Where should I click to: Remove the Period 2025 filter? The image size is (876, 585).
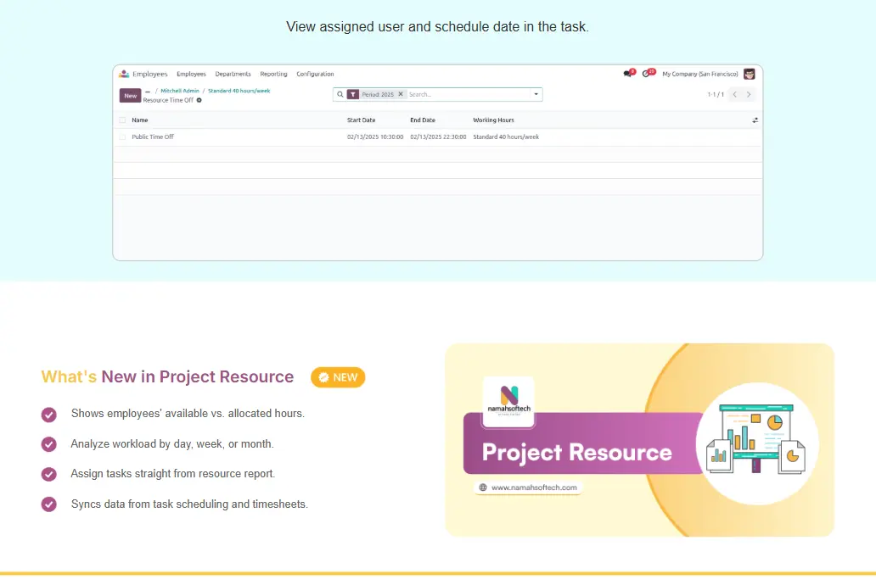(x=401, y=95)
